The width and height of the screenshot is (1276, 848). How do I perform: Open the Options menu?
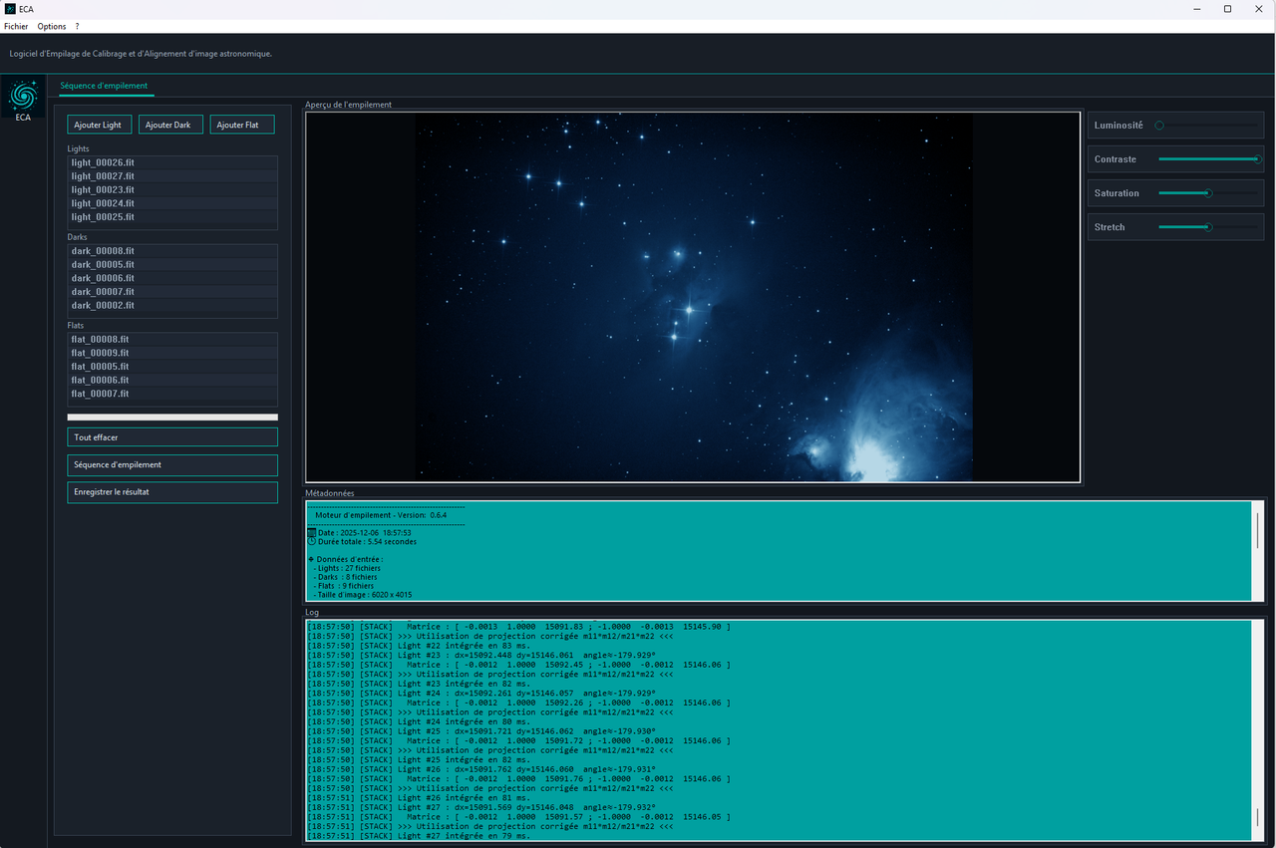(52, 27)
